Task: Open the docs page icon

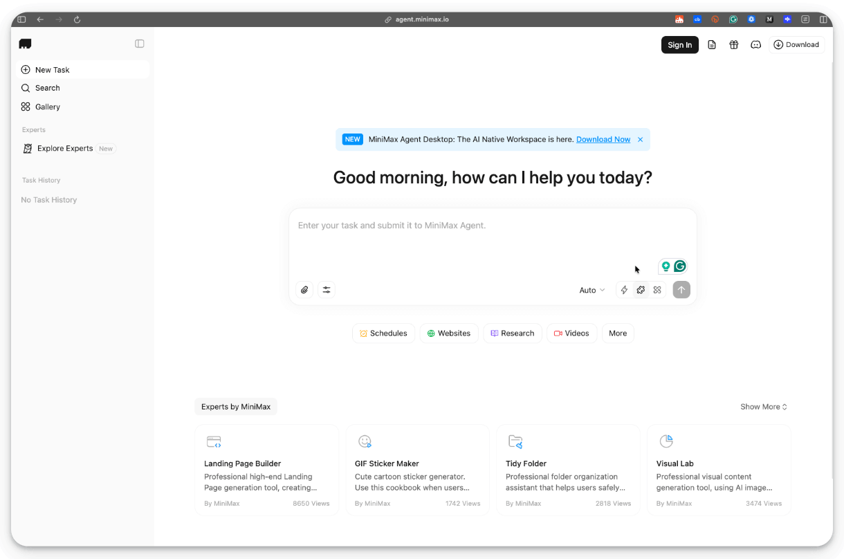Action: click(712, 45)
